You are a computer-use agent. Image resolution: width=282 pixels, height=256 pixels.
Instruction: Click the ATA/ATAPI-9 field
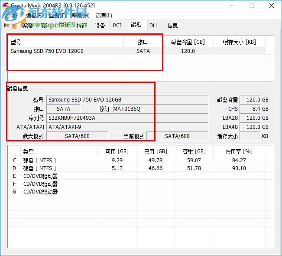point(127,127)
